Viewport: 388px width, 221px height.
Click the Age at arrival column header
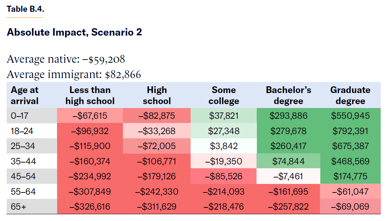coord(25,95)
